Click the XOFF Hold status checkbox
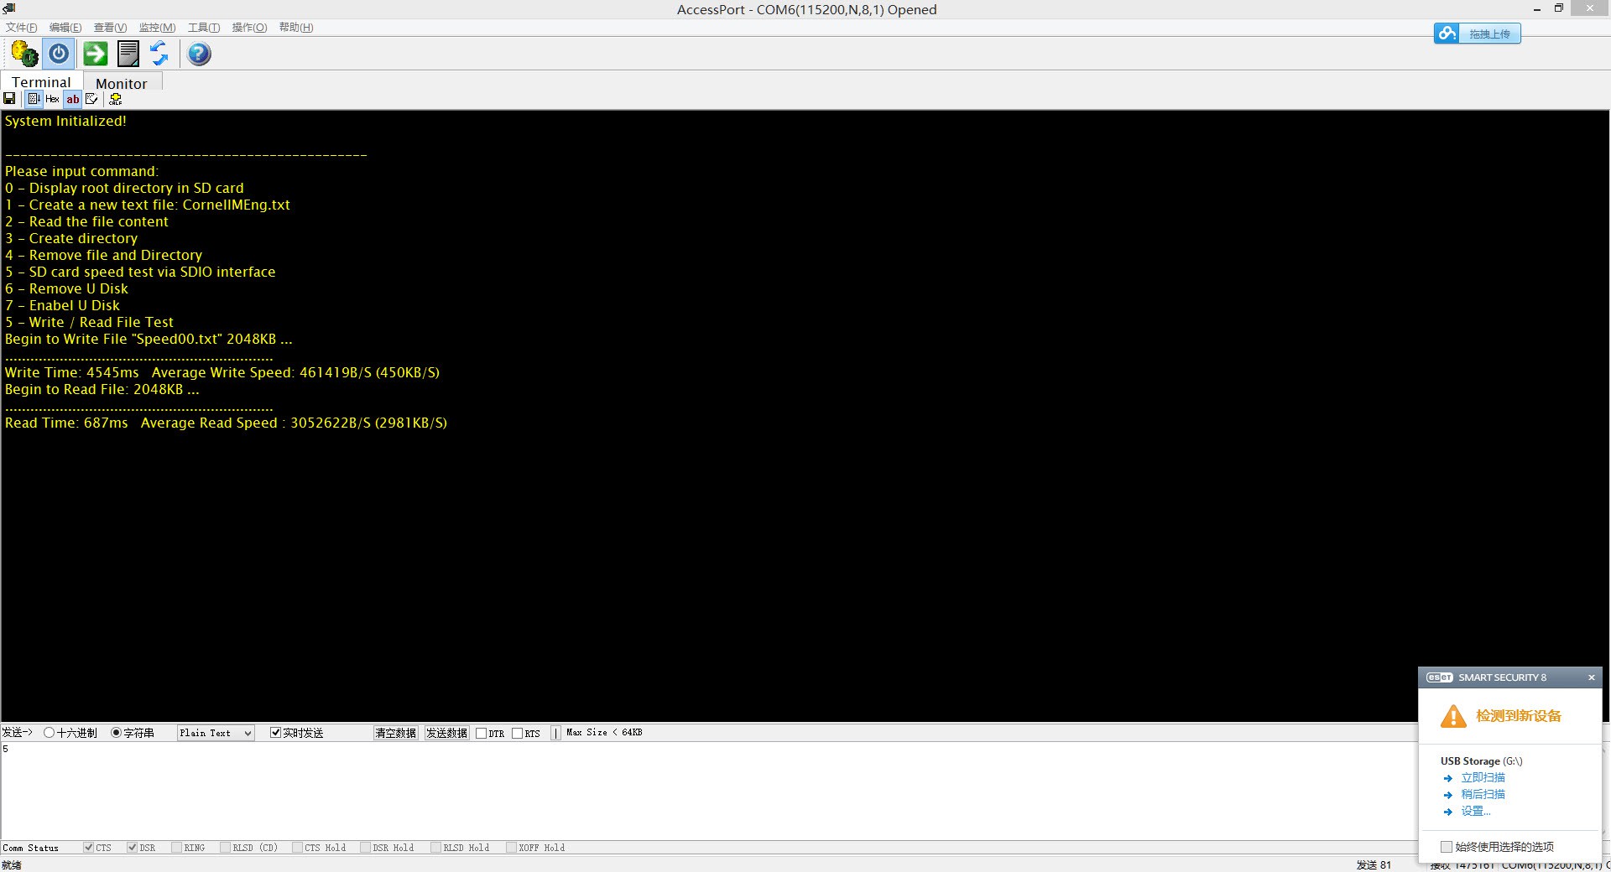 511,848
